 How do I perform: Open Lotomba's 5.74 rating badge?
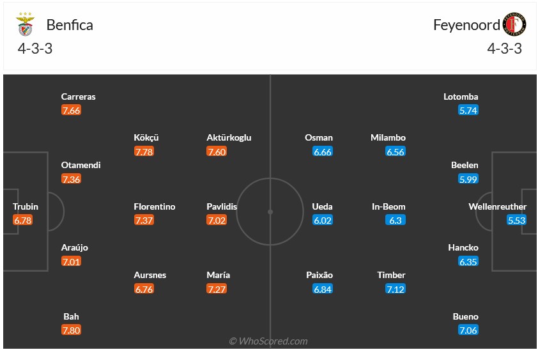click(468, 111)
